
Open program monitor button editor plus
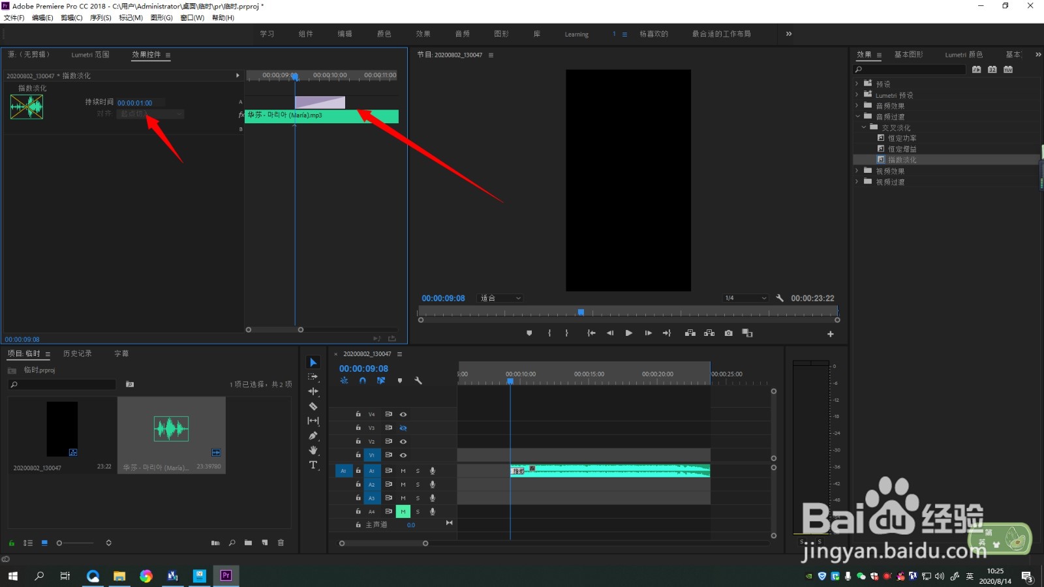click(x=831, y=334)
